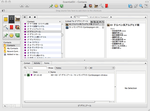
Task: Select the green note sidebar icon
Action: pyautogui.click(x=17, y=35)
